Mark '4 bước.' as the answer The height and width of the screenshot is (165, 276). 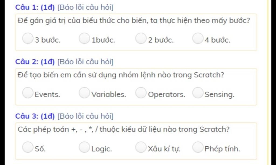click(198, 38)
